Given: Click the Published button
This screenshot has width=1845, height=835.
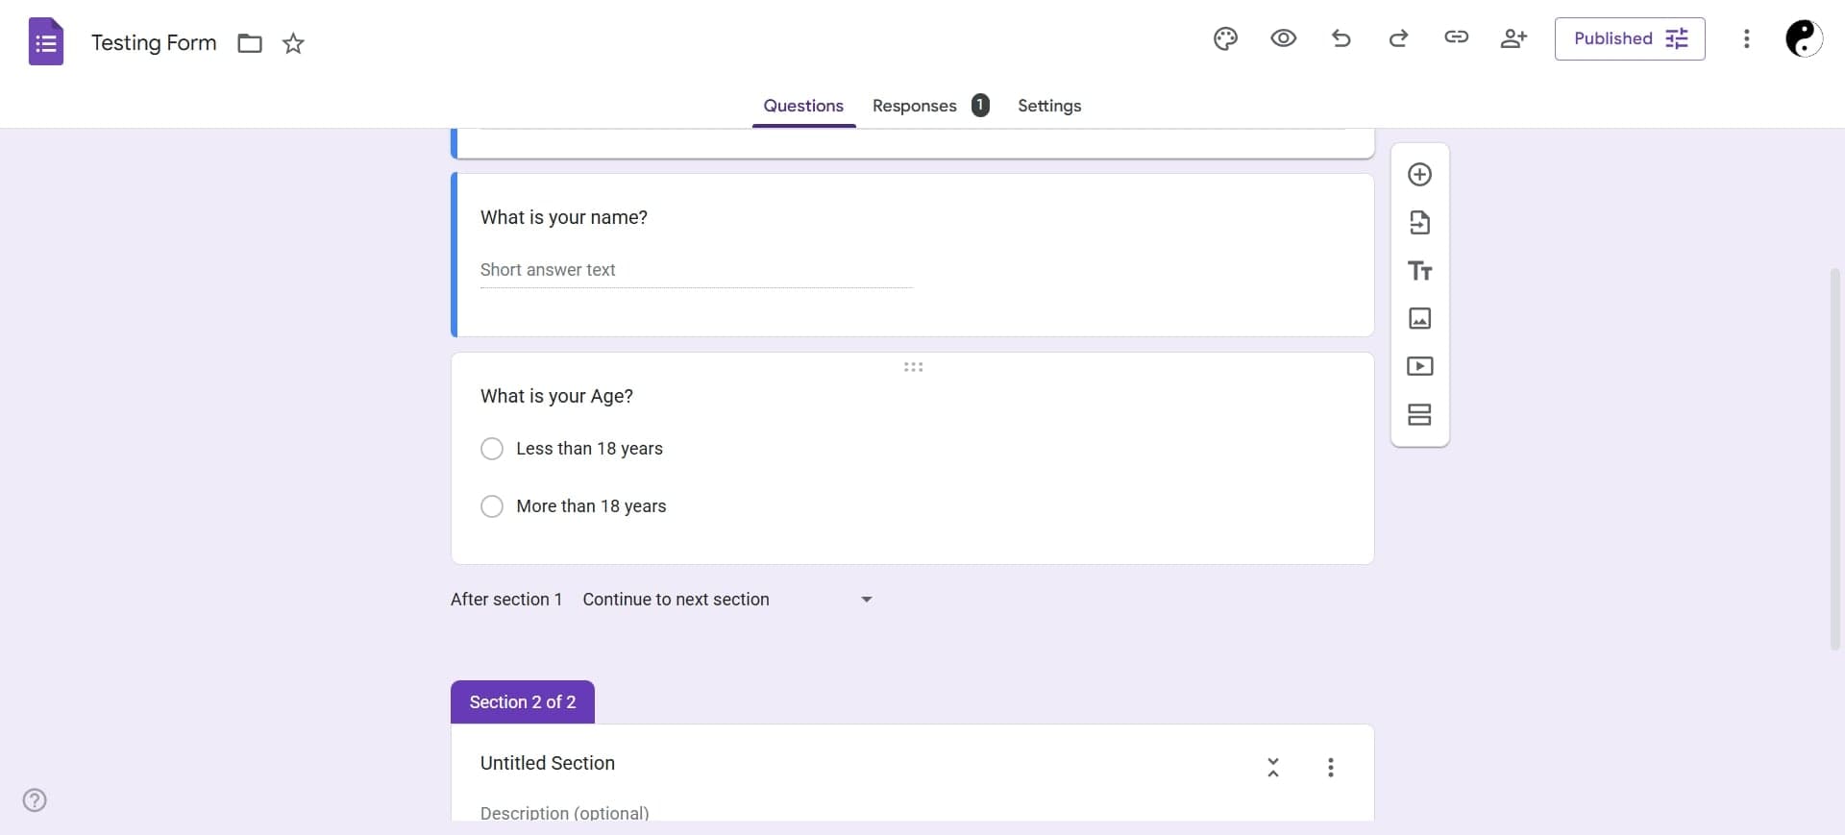Looking at the screenshot, I should tap(1629, 39).
